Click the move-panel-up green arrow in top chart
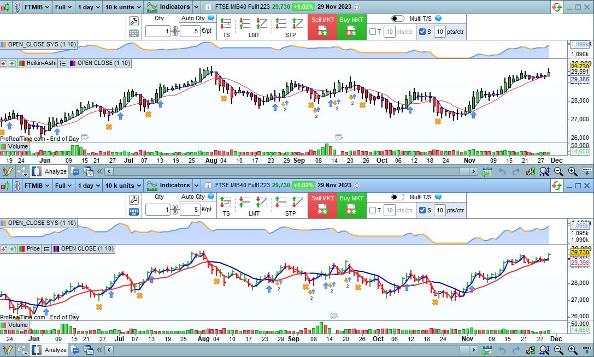The width and height of the screenshot is (594, 357). (12, 63)
